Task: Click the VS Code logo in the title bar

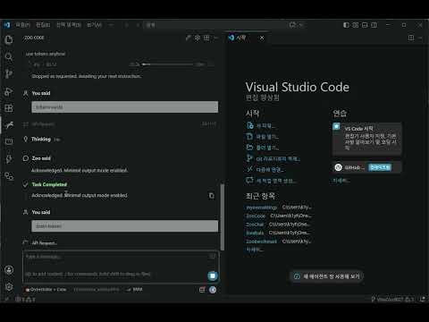Action: click(7, 25)
